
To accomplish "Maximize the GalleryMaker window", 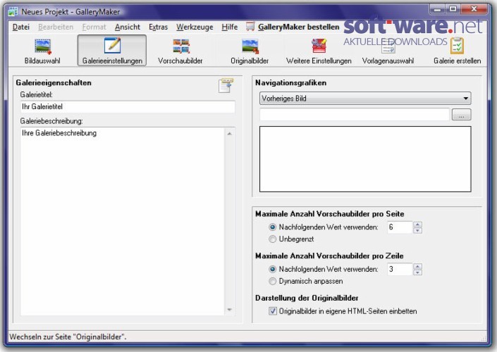I will (x=453, y=9).
